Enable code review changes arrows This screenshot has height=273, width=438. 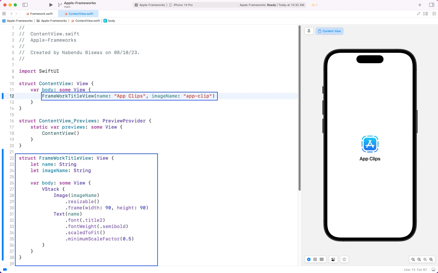click(x=419, y=14)
